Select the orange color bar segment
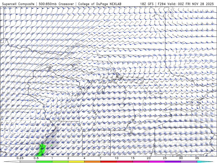217x163 pixels. [x=92, y=162]
